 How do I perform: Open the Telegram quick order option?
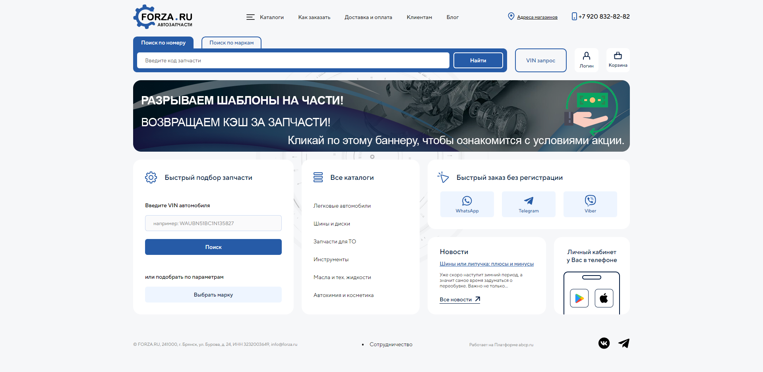click(x=529, y=204)
